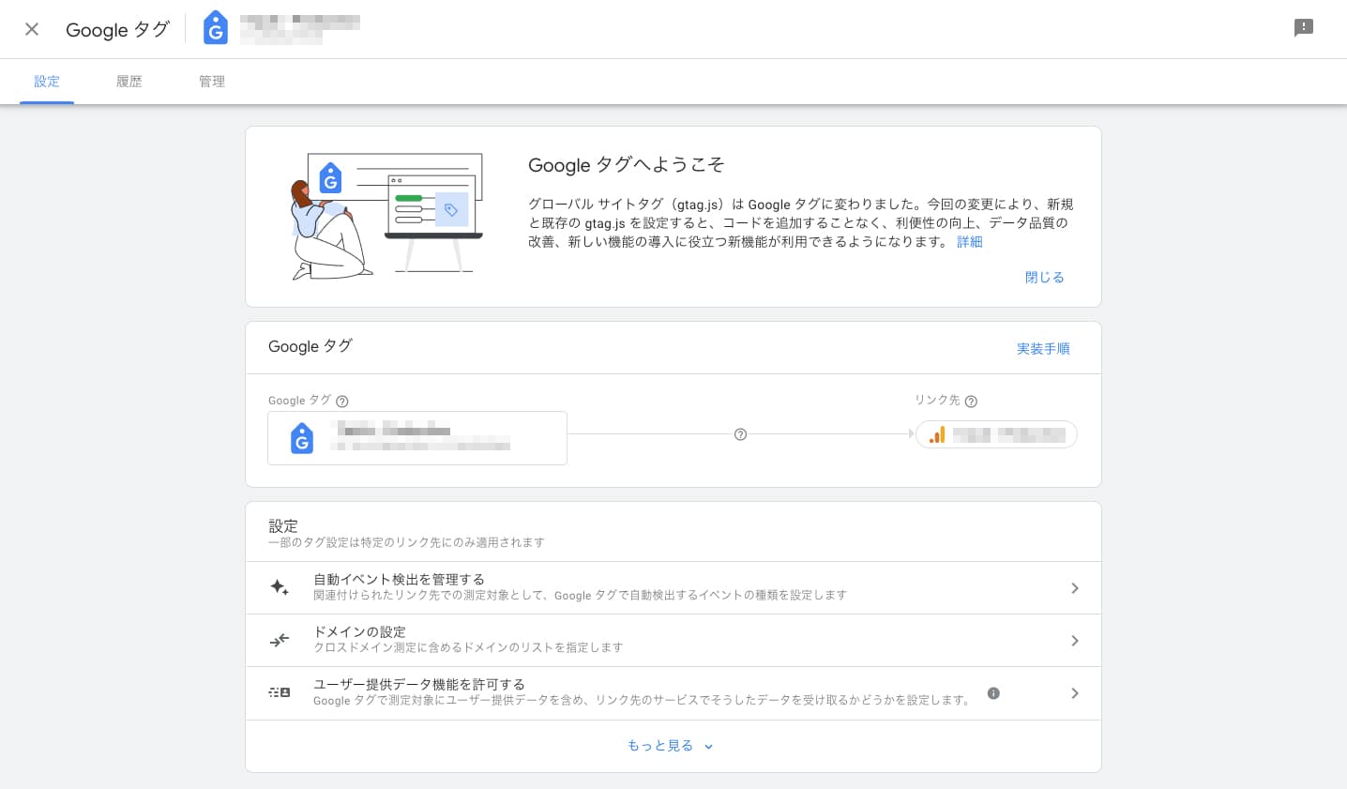Open the help icon next to リンク先
1347x789 pixels.
(971, 401)
